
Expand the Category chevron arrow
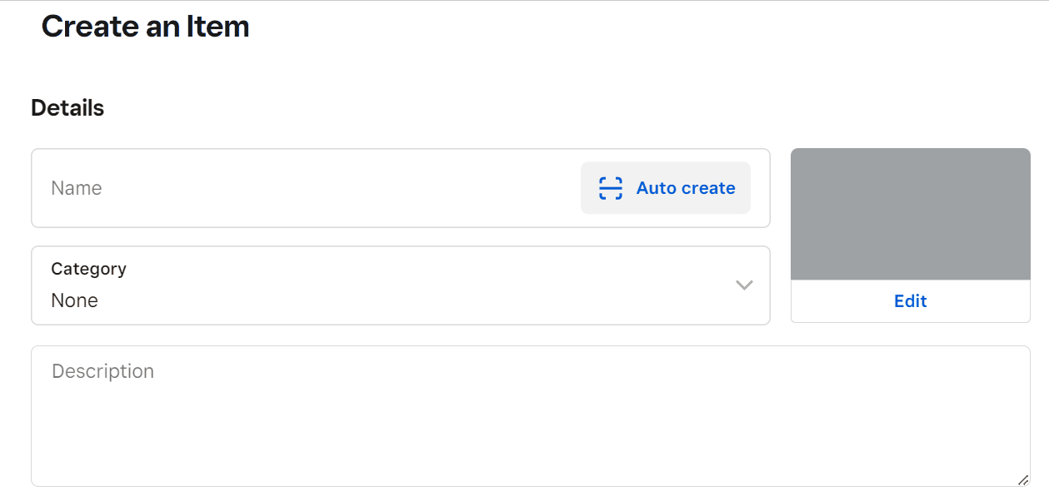point(744,285)
